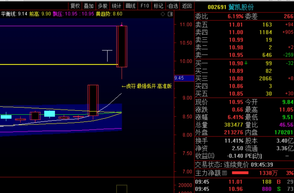
Task: Select 买五 price 10.85
Action: 236,94
